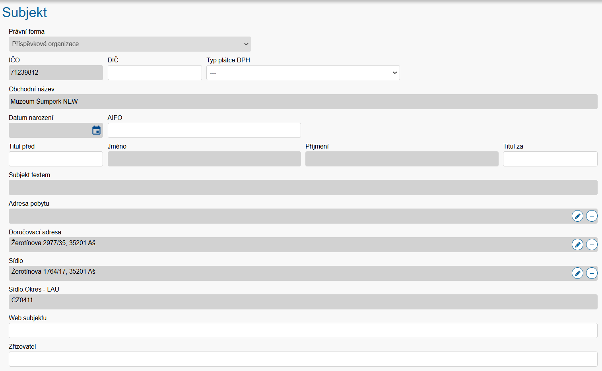Clear Doručovací adresa with minus icon
602x371 pixels.
[592, 245]
